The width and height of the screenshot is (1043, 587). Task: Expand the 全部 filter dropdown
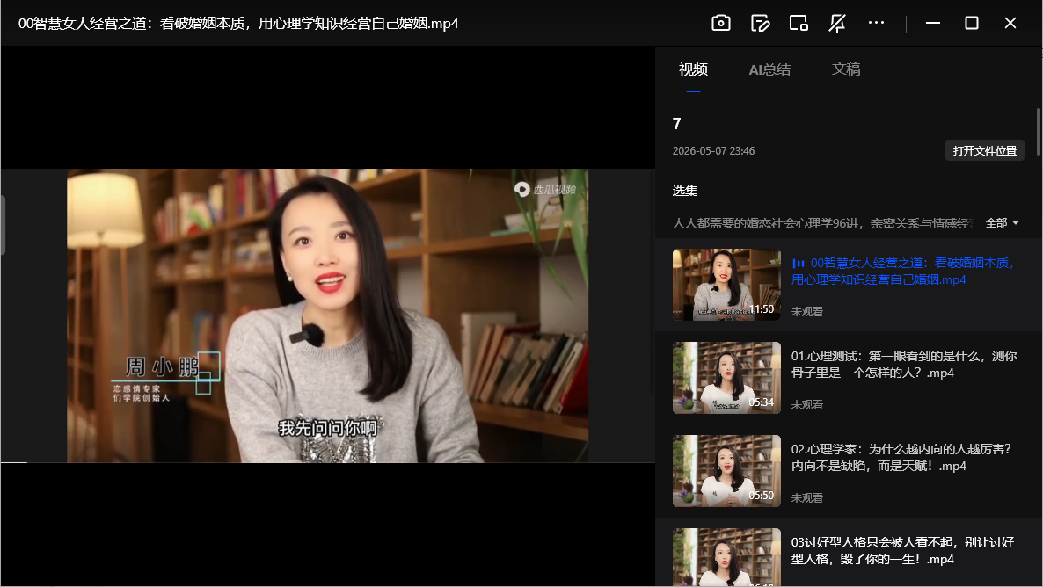point(1002,222)
